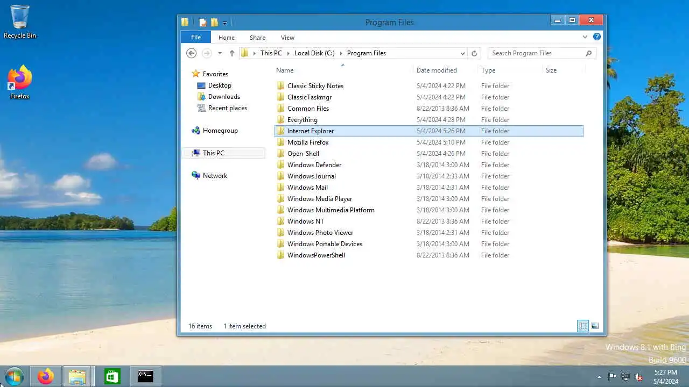Open the Start menu button
Image resolution: width=689 pixels, height=387 pixels.
14,376
